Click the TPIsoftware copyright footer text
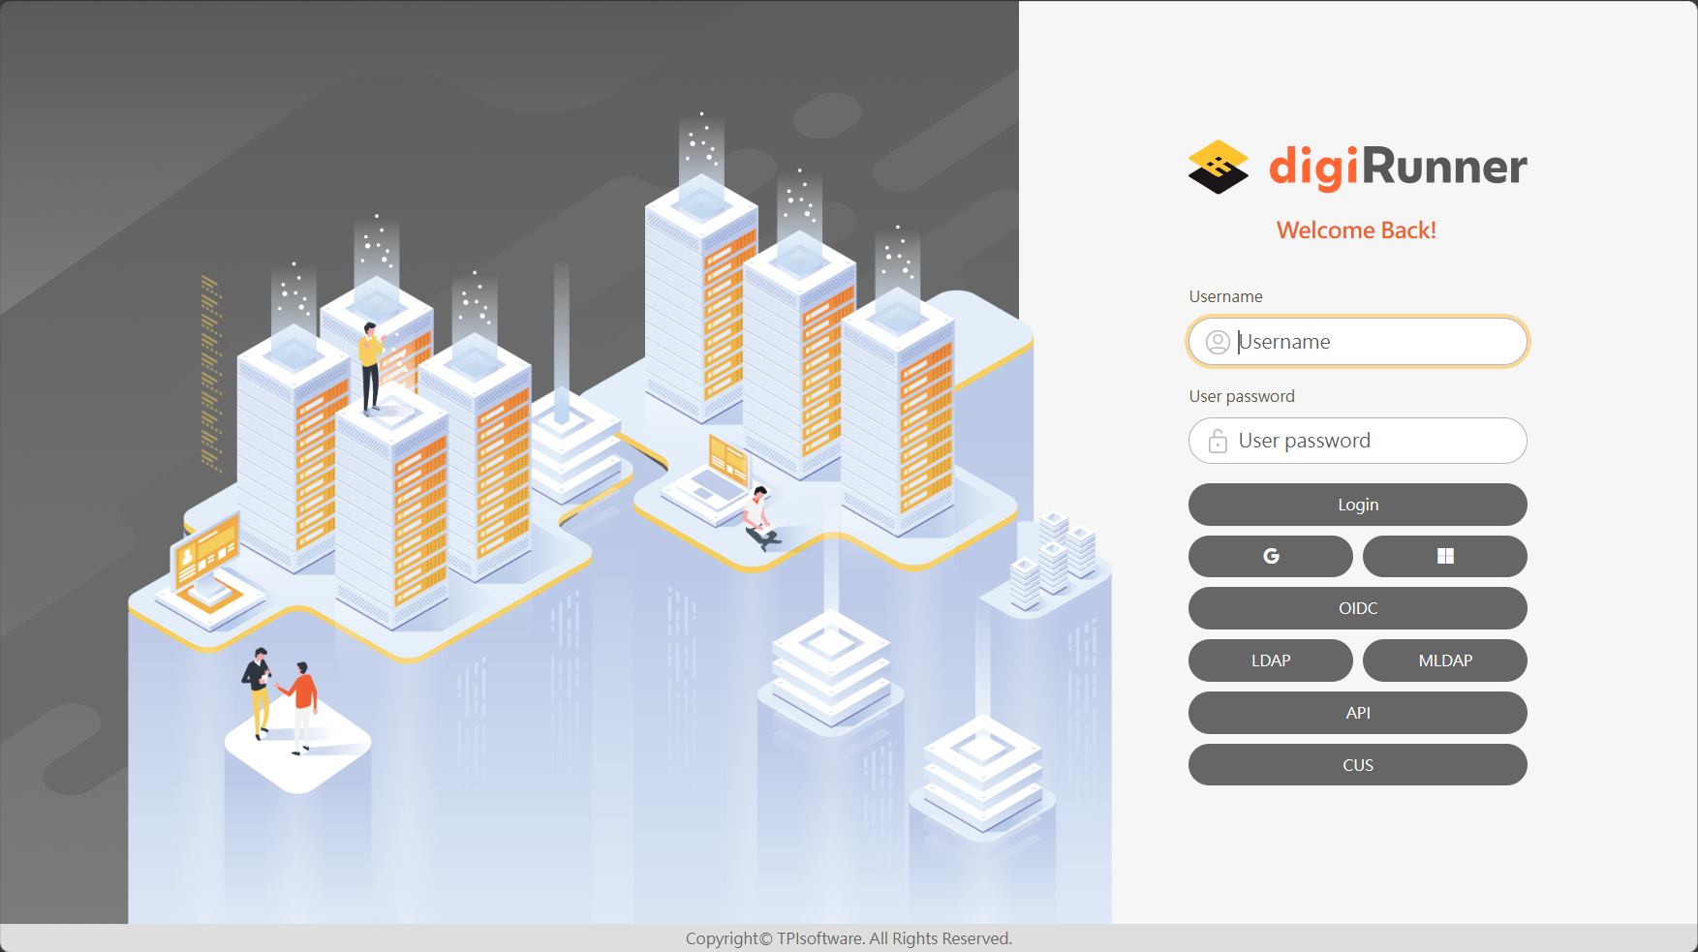This screenshot has width=1698, height=952. [x=849, y=938]
